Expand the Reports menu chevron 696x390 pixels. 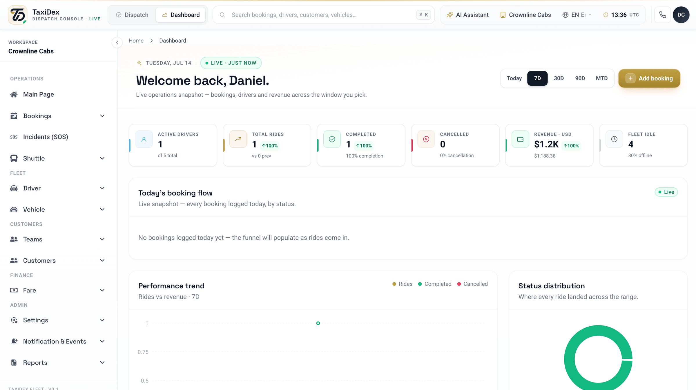[102, 362]
